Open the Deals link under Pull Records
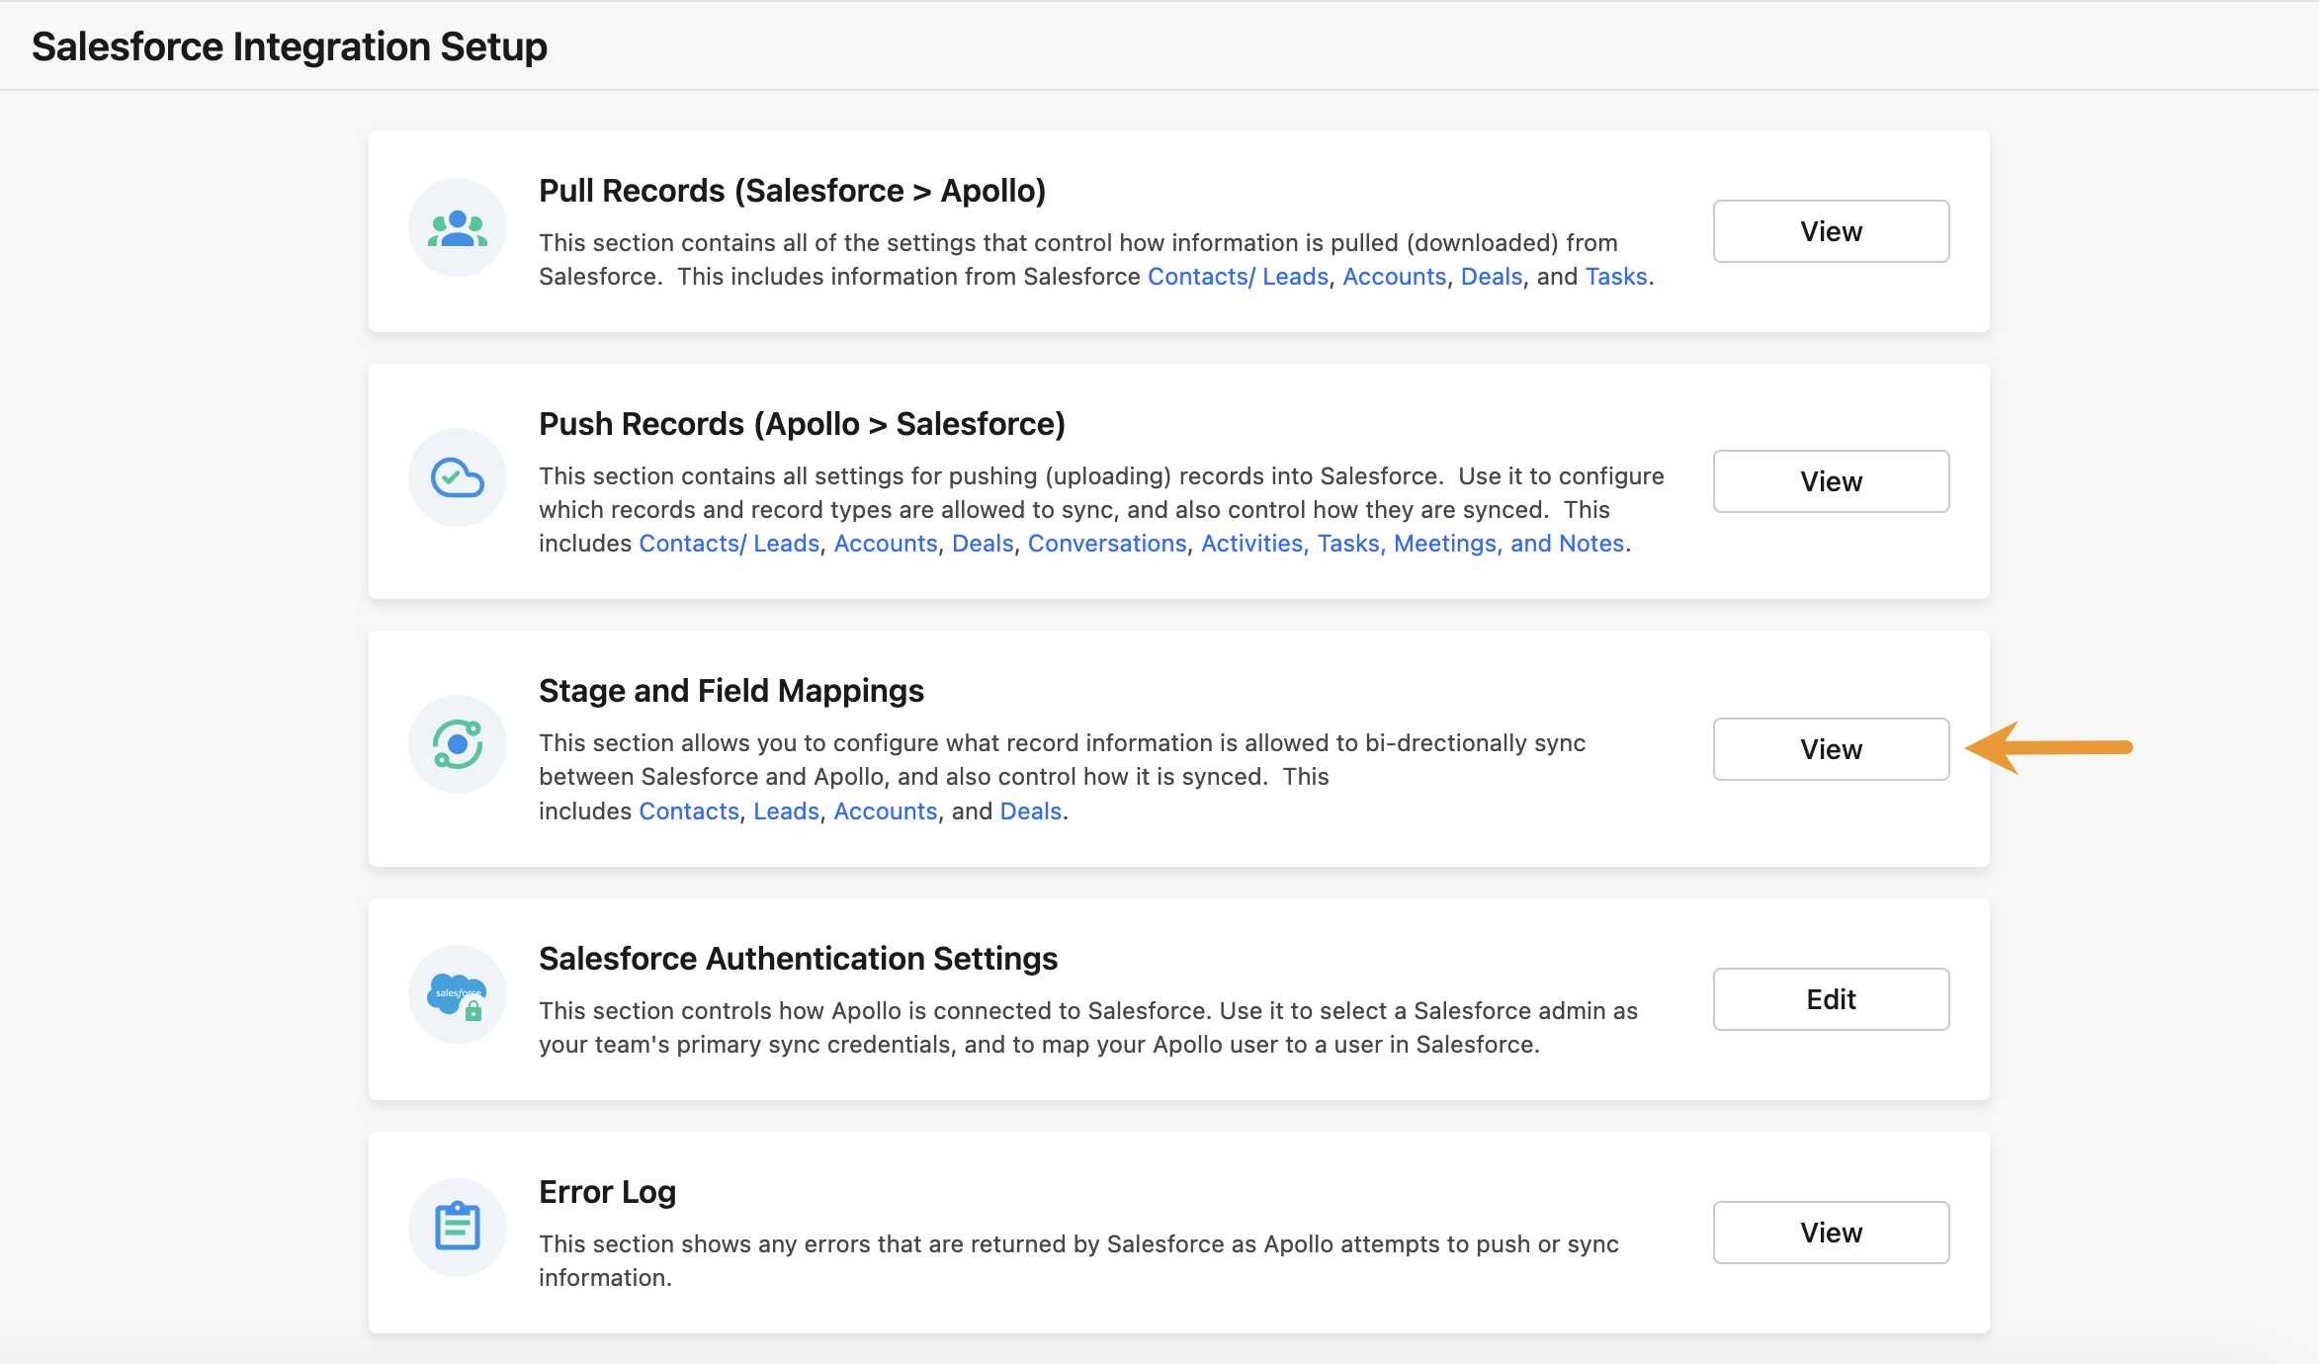 point(1491,277)
